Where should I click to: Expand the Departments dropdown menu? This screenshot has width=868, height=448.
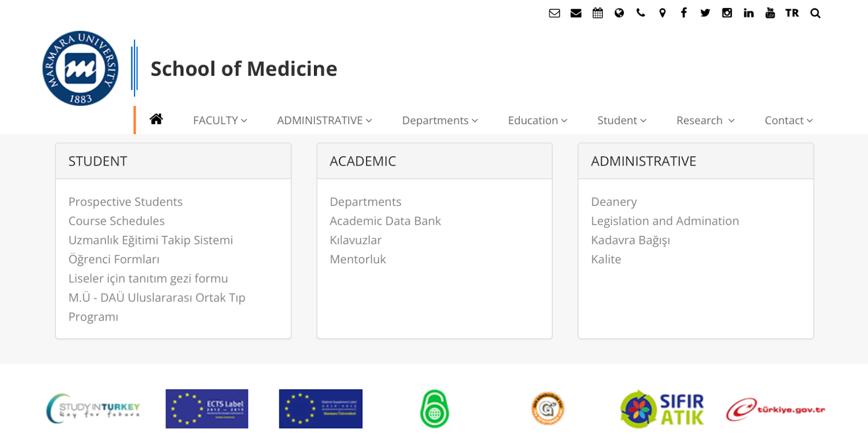point(440,120)
